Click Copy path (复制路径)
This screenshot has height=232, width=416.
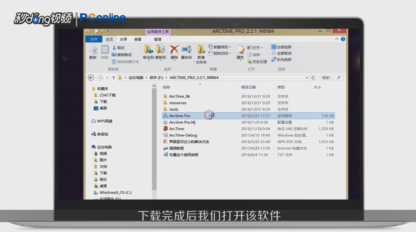122,55
